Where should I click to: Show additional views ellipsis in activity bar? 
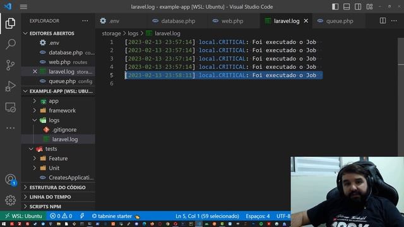coord(10,128)
